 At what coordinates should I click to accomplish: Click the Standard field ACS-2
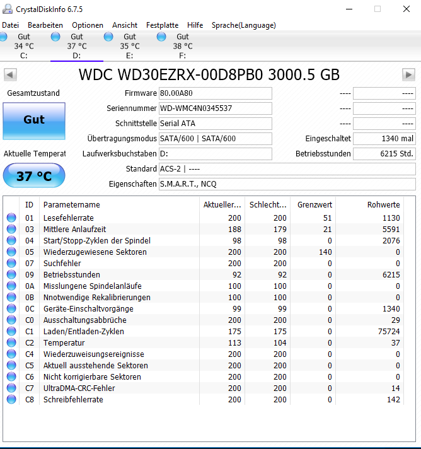pyautogui.click(x=287, y=169)
